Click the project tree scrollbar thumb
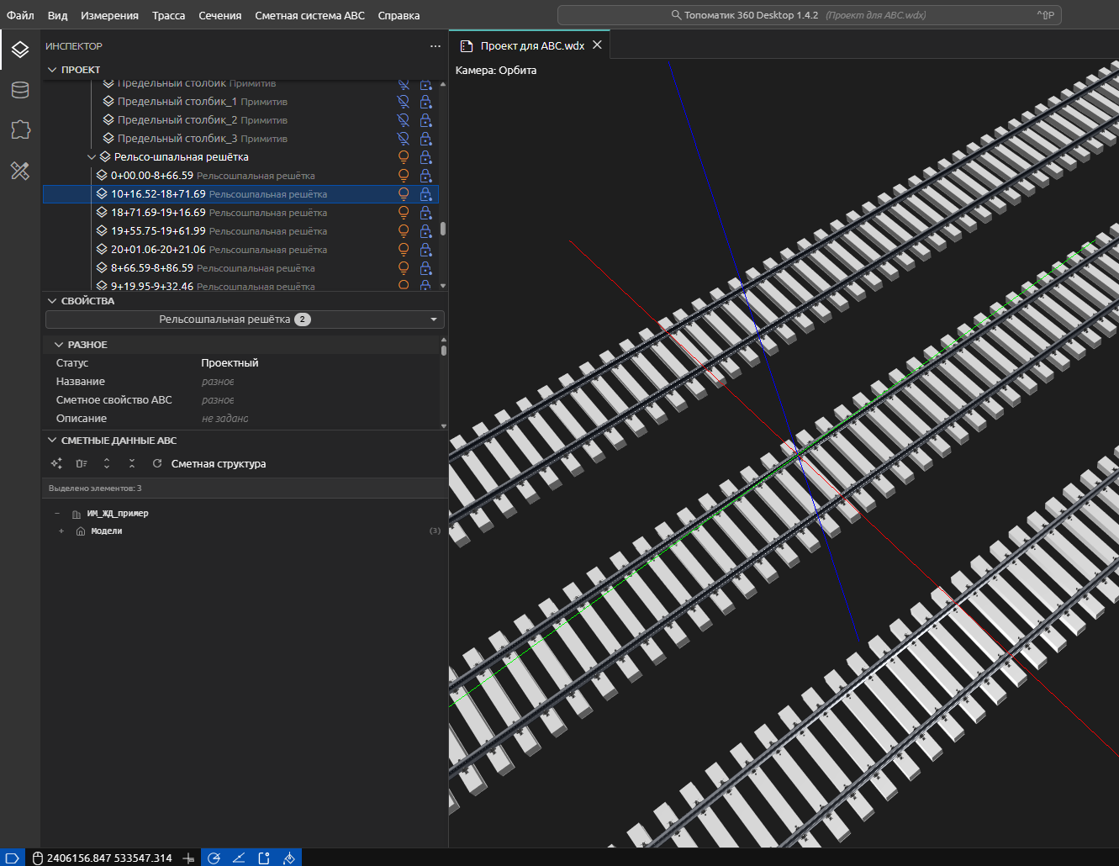 click(443, 229)
